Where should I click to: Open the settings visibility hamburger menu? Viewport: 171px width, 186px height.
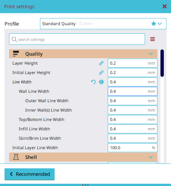tap(153, 39)
